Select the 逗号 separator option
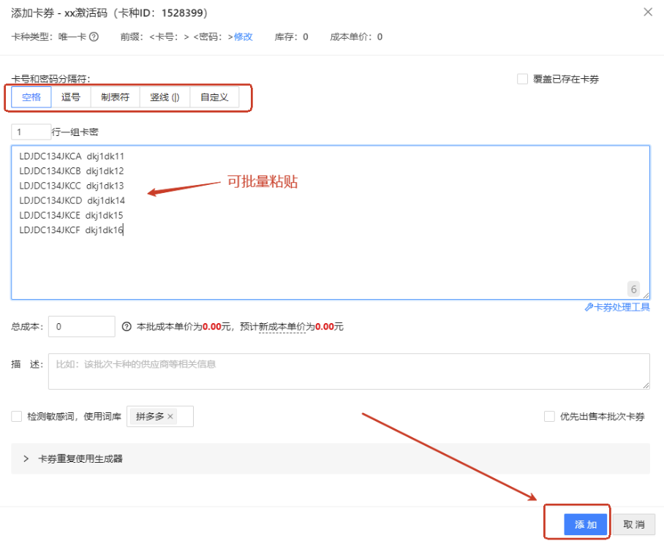This screenshot has height=541, width=664. 71,97
